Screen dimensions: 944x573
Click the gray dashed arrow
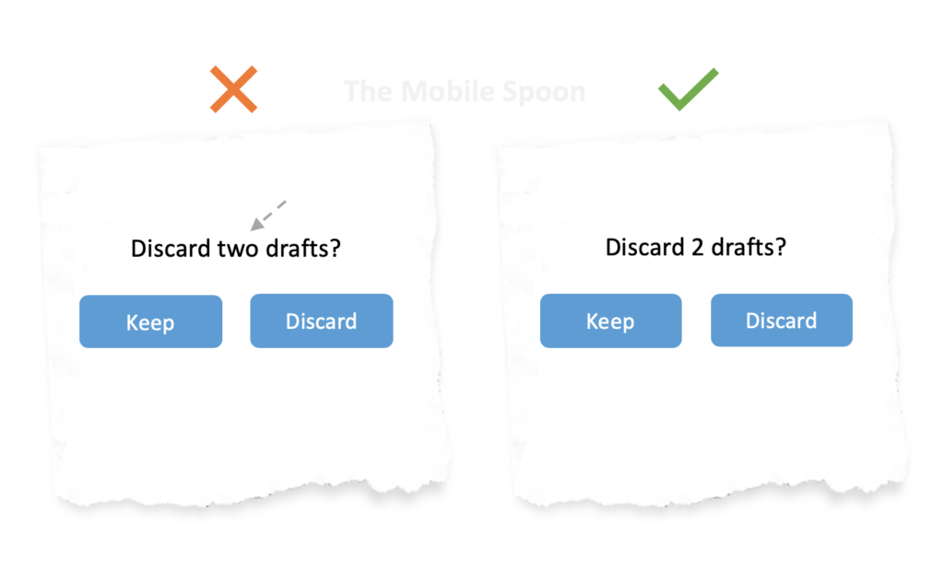(268, 215)
